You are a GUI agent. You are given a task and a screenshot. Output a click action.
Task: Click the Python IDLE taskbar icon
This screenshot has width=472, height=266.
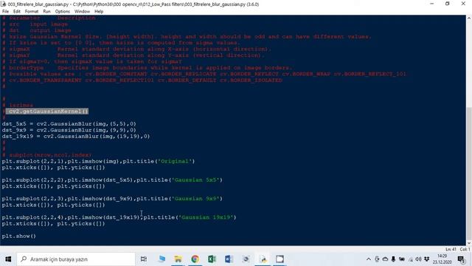click(x=263, y=259)
